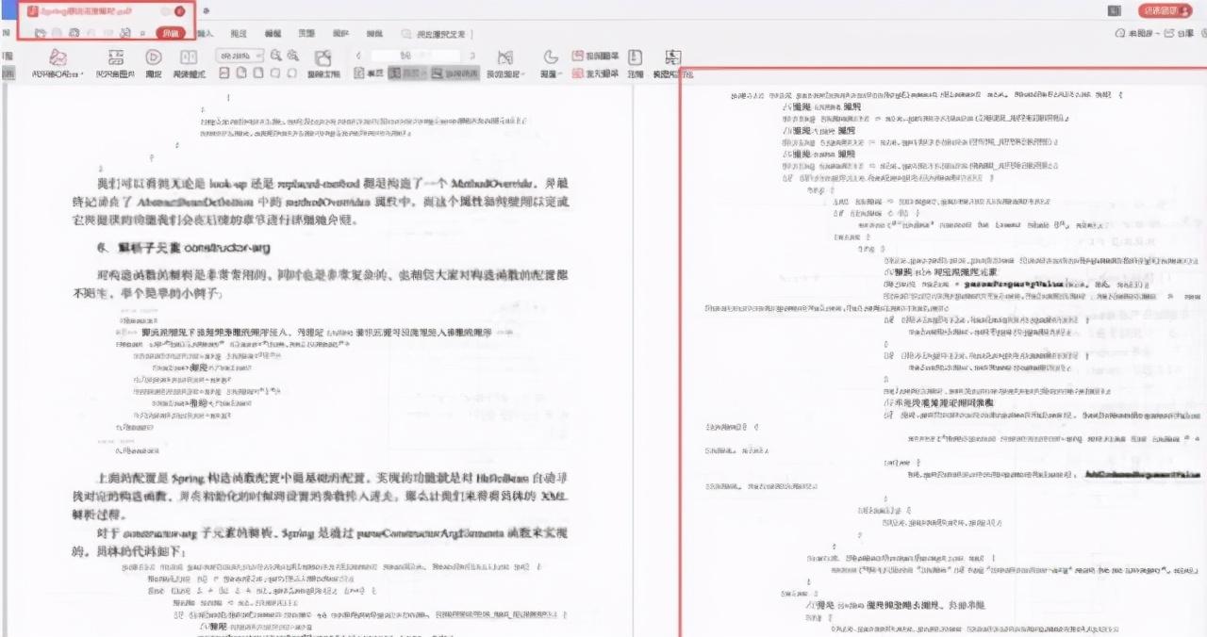Toggle continuous reading mode

pos(455,73)
